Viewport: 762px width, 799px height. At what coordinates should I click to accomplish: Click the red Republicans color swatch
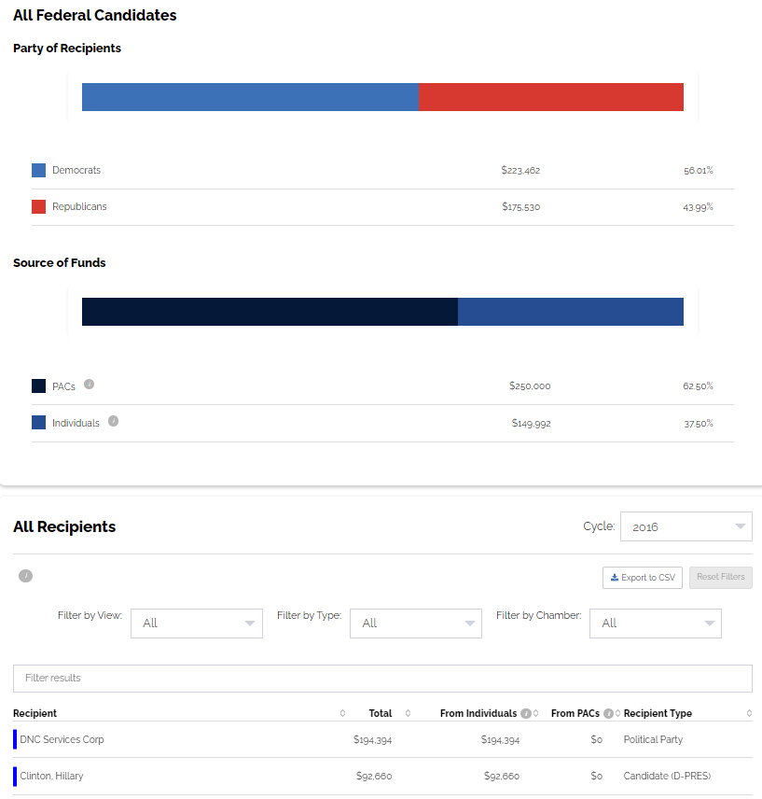coord(39,207)
